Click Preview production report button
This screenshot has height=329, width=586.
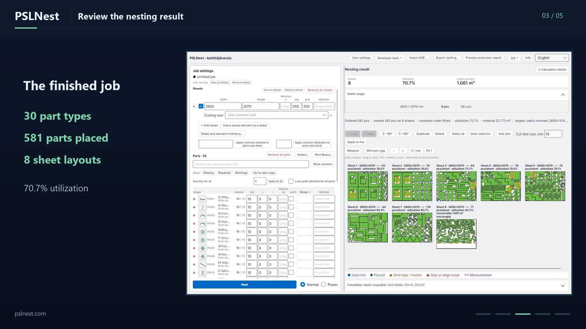tap(483, 58)
